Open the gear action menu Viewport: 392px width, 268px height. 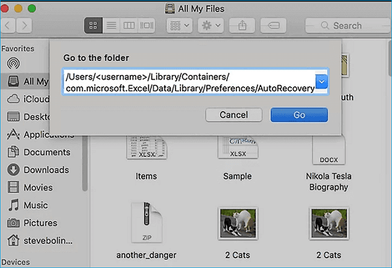click(x=210, y=26)
